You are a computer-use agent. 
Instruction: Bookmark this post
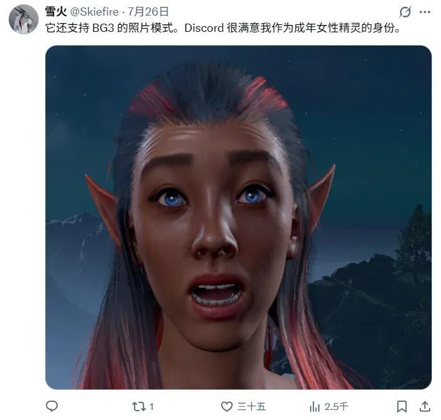click(402, 406)
